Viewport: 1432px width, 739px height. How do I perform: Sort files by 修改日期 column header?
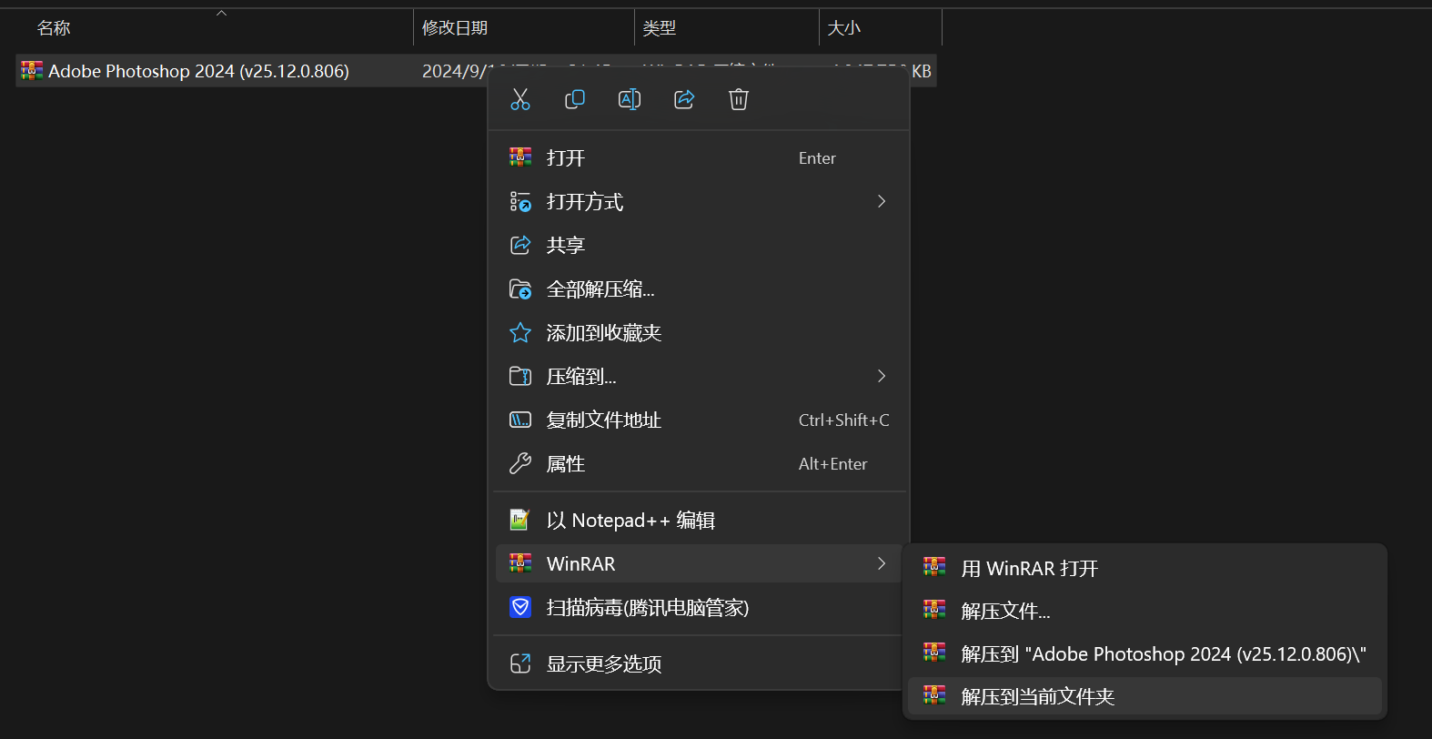tap(455, 28)
